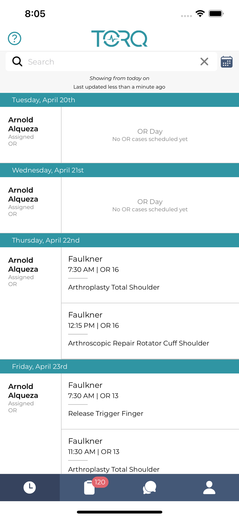This screenshot has width=239, height=518.
Task: Tap Arnold Alqueza under Thursday
Action: point(23,265)
